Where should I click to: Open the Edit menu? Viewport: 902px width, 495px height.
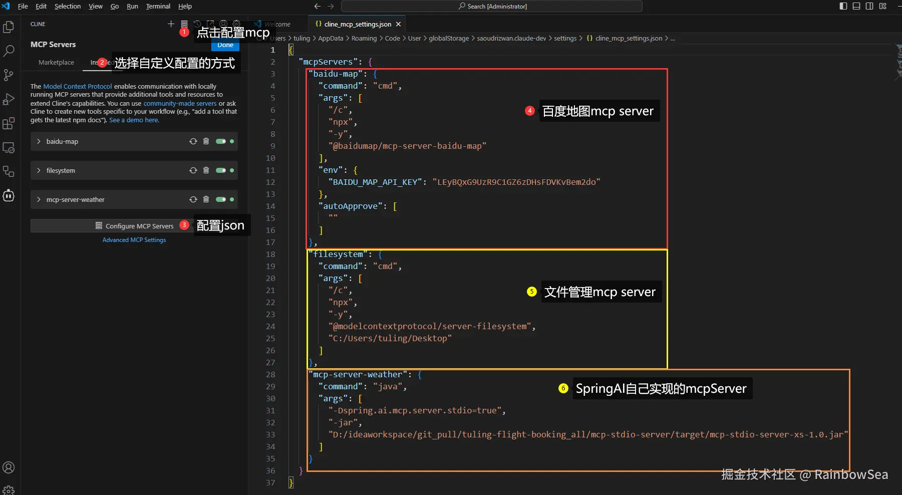point(41,6)
